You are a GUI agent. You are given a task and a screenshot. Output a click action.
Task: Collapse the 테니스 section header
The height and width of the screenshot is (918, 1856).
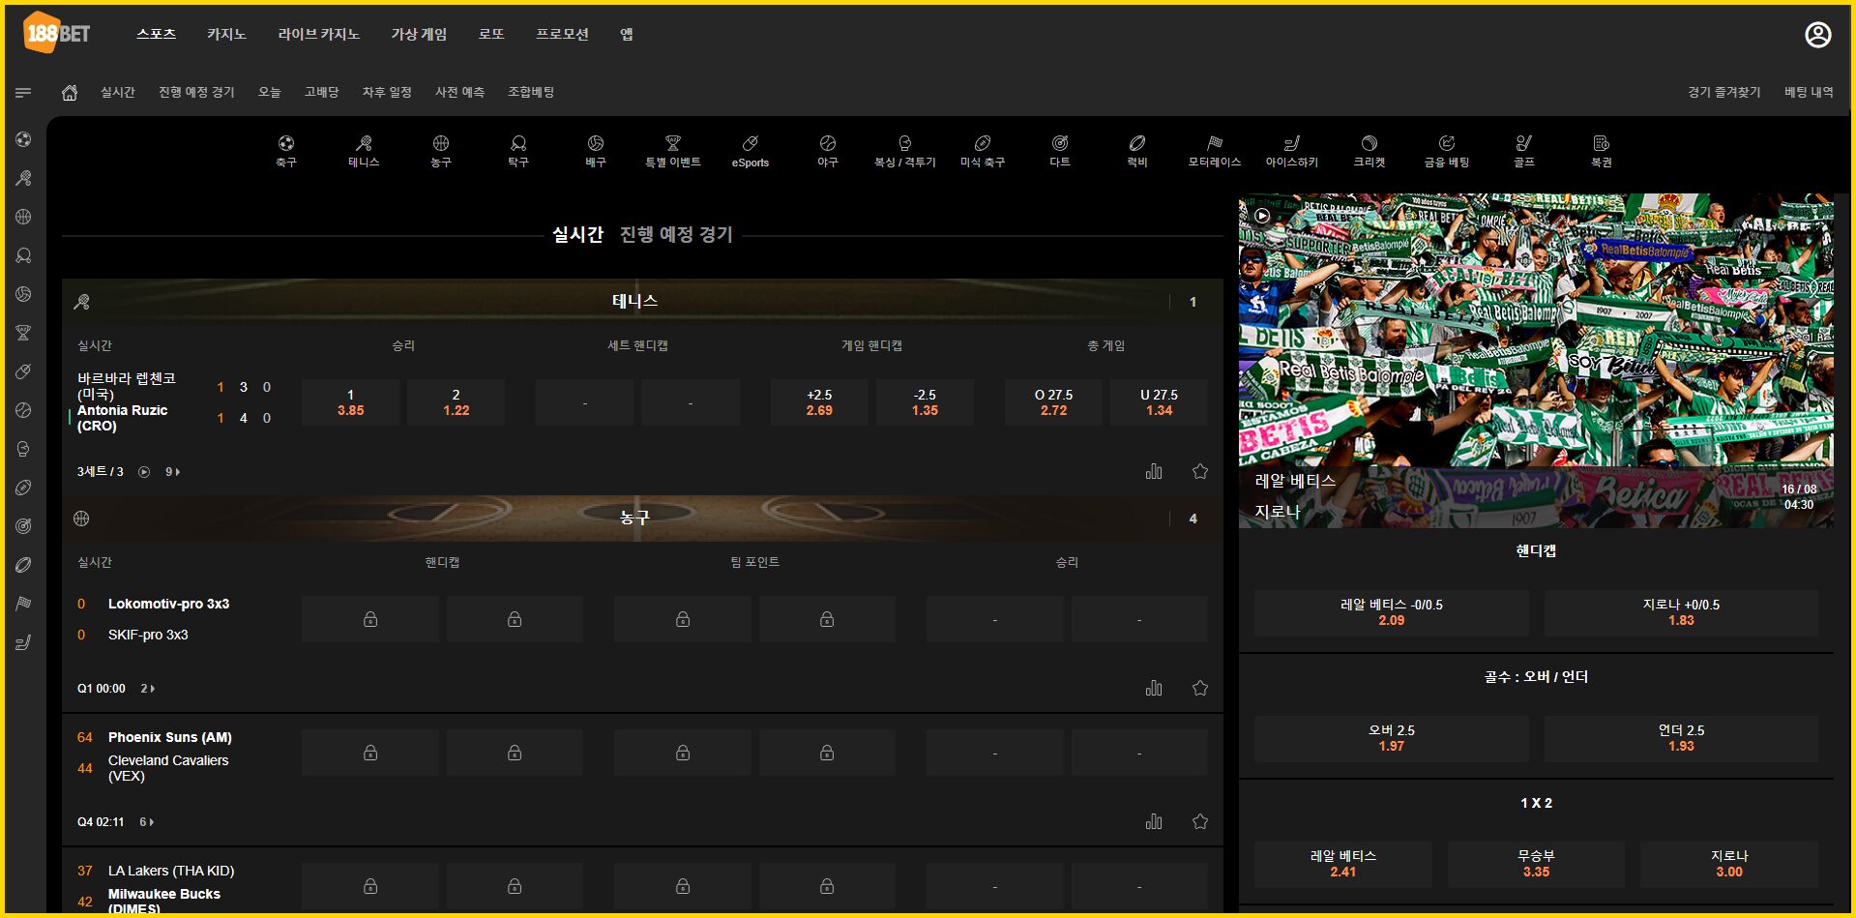tap(642, 301)
